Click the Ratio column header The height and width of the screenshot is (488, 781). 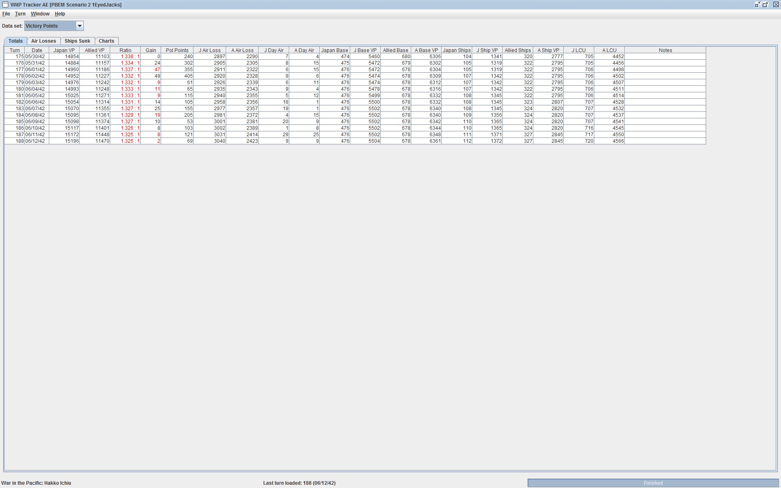click(x=125, y=50)
